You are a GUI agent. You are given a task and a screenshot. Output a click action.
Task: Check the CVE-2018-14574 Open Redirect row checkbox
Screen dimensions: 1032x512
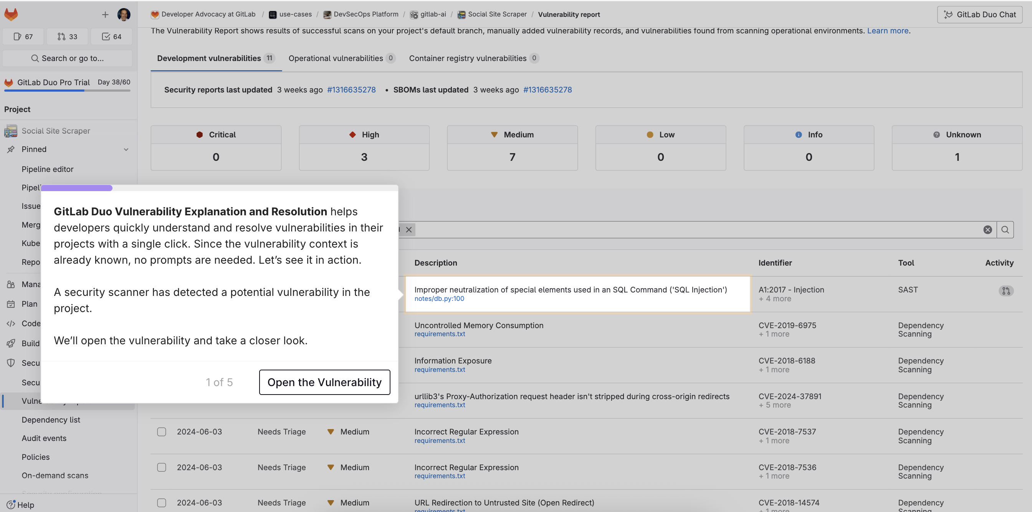pyautogui.click(x=162, y=502)
